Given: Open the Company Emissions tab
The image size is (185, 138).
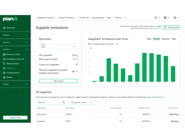Looking at the screenshot, I should pos(46,18).
